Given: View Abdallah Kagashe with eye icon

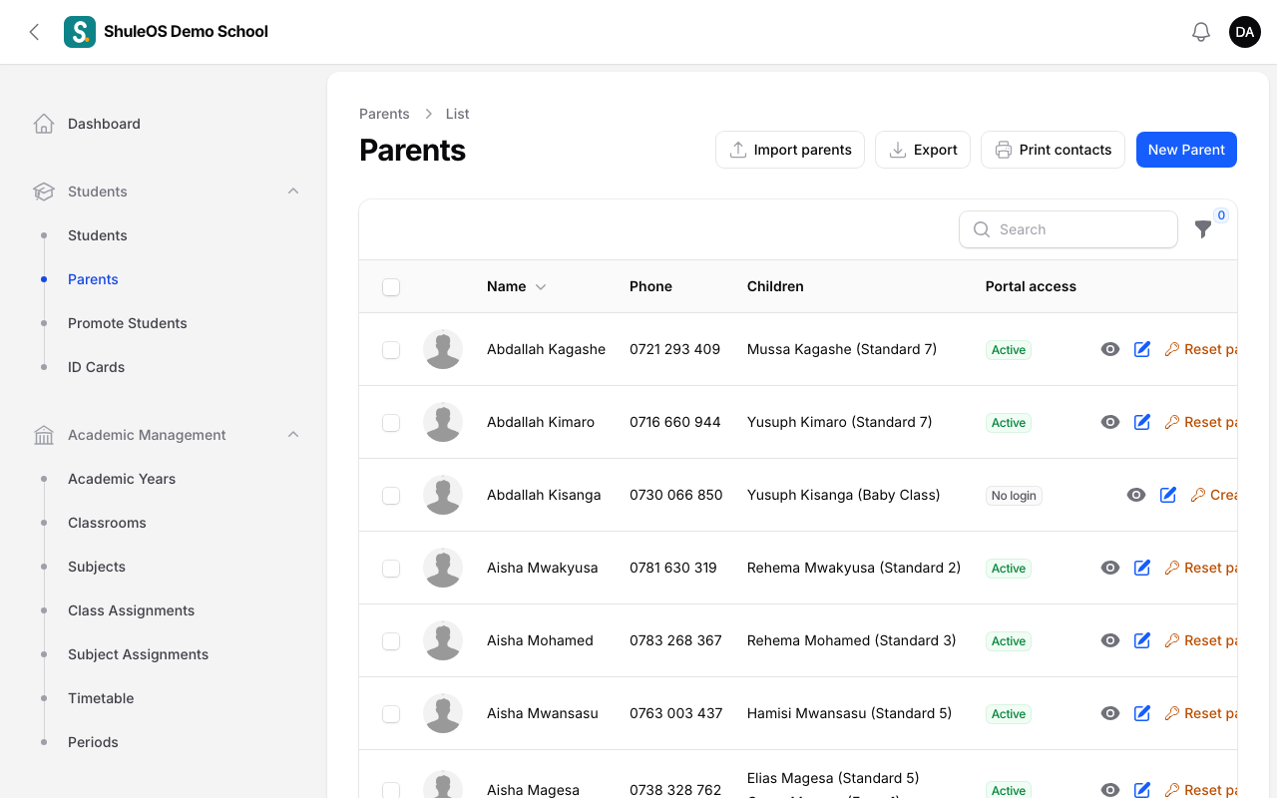Looking at the screenshot, I should pyautogui.click(x=1110, y=349).
